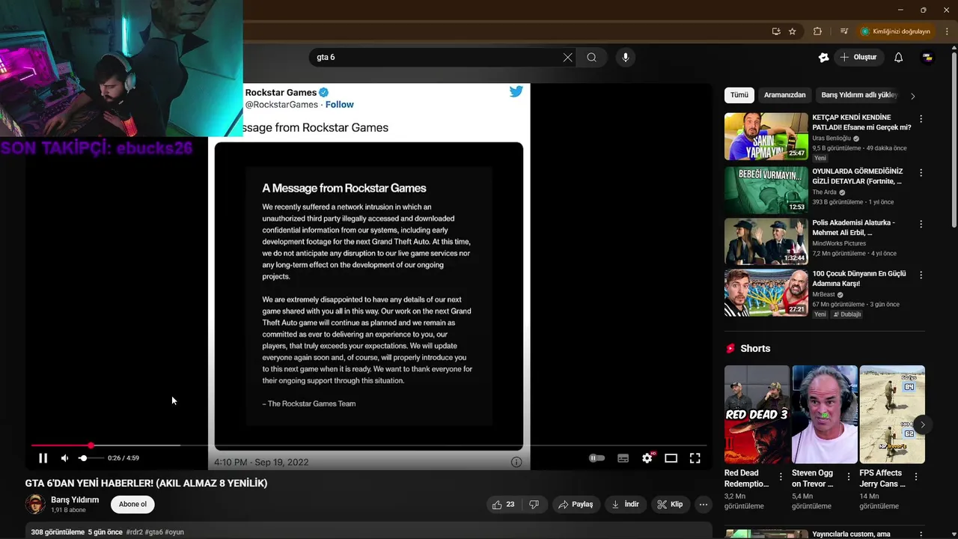Click the Oluştur create button

click(x=858, y=57)
